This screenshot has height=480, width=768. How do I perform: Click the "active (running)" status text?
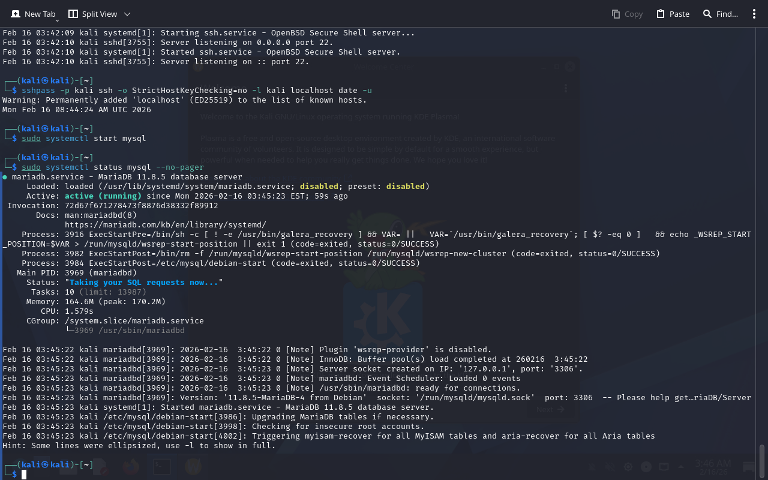[103, 196]
